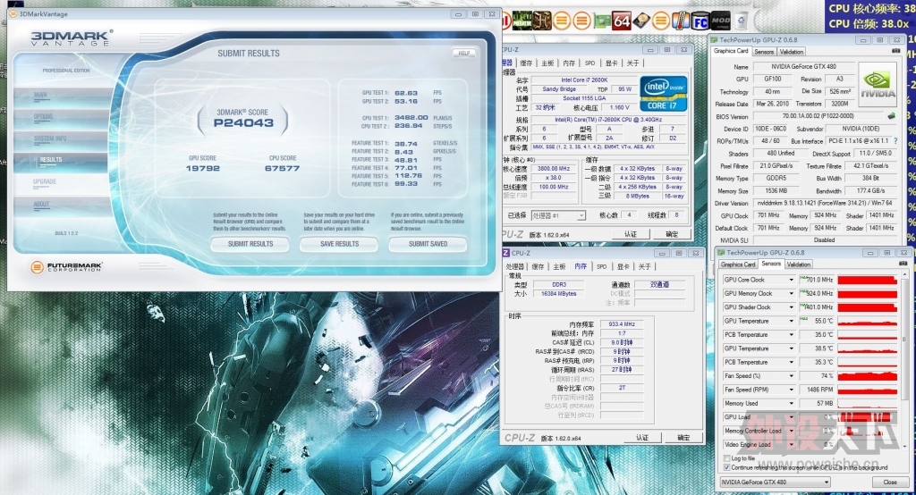Open the thermometer temperature monitor icon
The width and height of the screenshot is (916, 495).
click(x=681, y=21)
